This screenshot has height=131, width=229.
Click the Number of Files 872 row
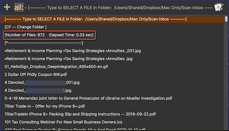point(112,35)
